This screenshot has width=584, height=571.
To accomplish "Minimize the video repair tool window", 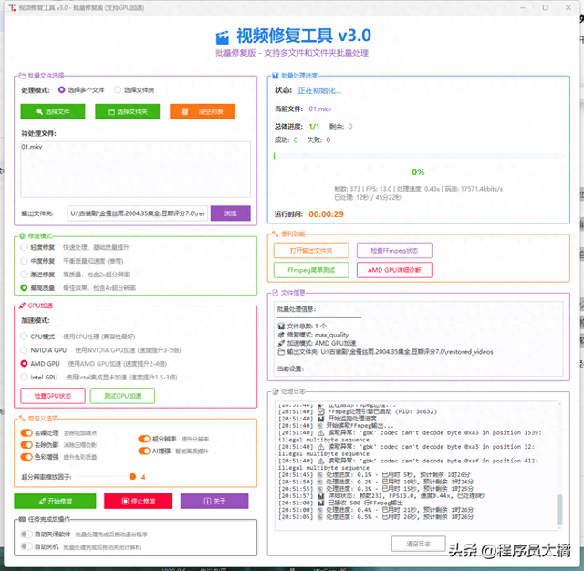I will pyautogui.click(x=523, y=7).
